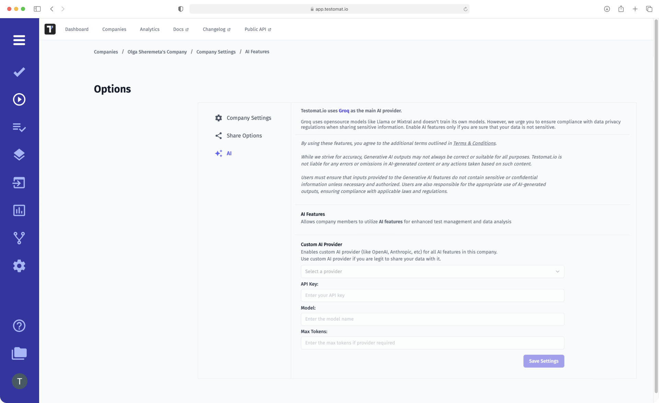Open the import icon in the sidebar
Image resolution: width=659 pixels, height=403 pixels.
[19, 183]
